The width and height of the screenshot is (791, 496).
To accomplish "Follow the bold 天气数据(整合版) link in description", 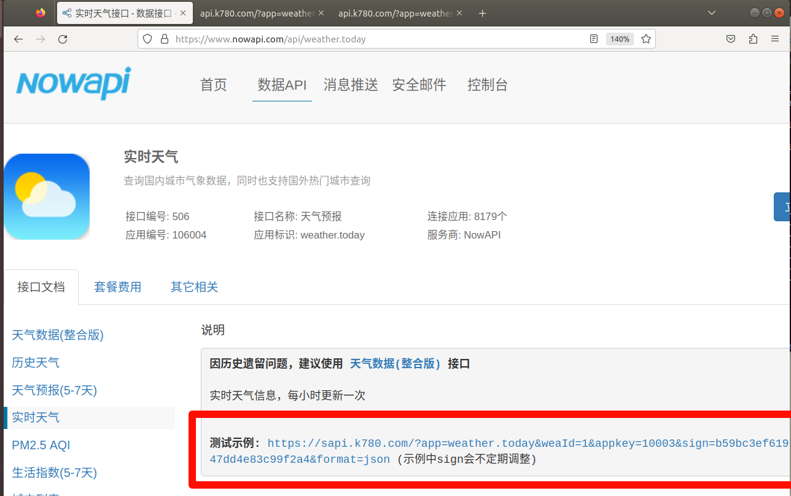I will (395, 364).
